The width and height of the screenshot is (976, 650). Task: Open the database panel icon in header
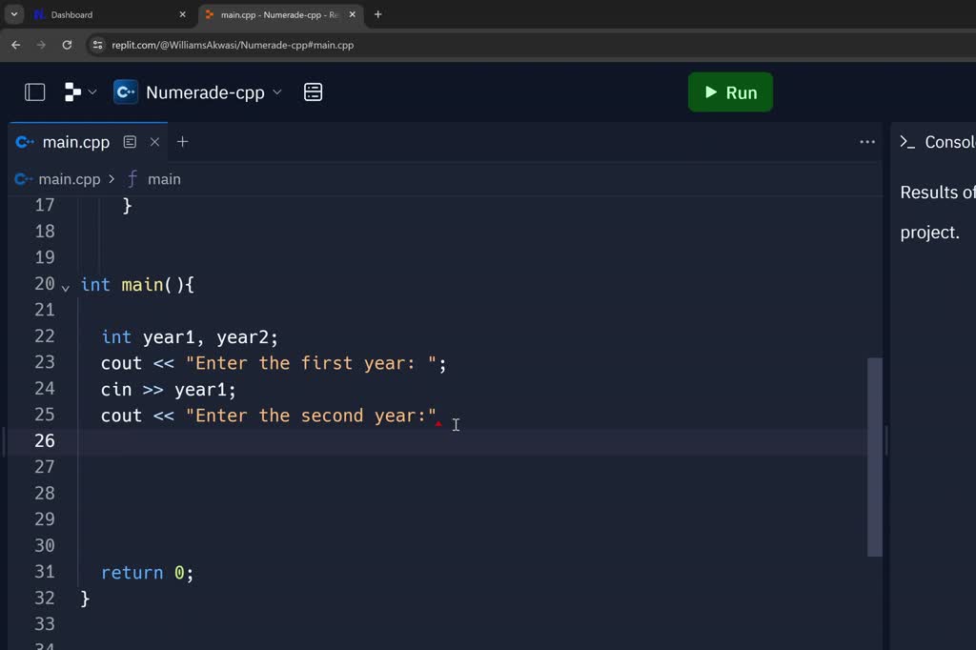point(313,92)
